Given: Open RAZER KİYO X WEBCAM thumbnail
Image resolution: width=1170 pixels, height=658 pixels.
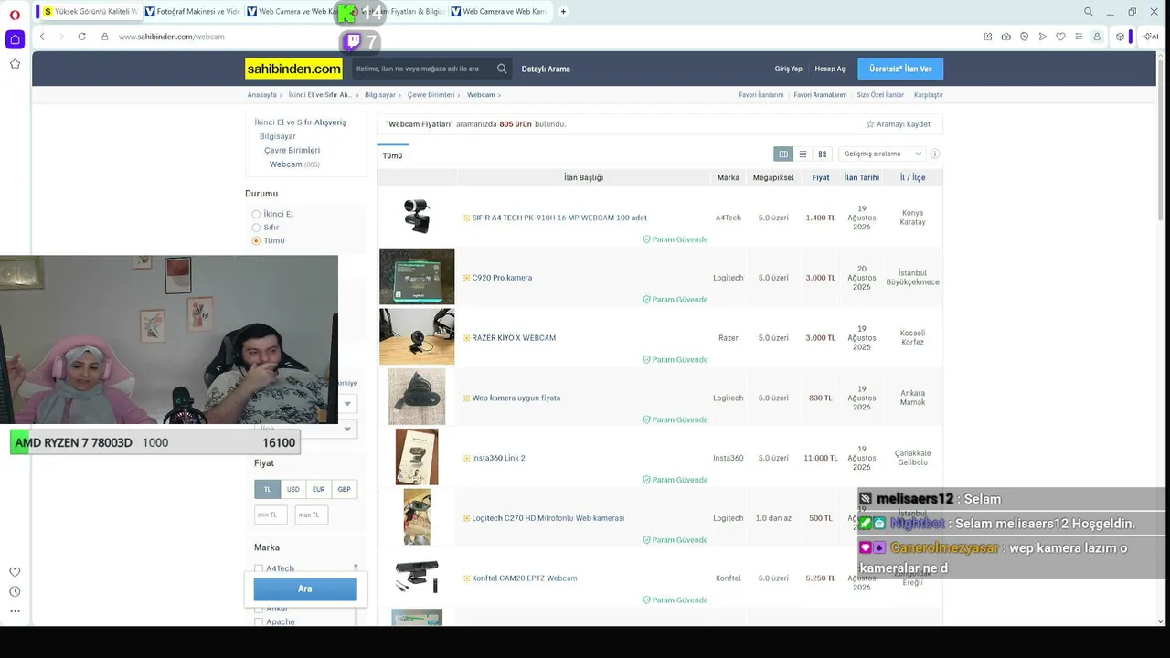Looking at the screenshot, I should coord(417,336).
